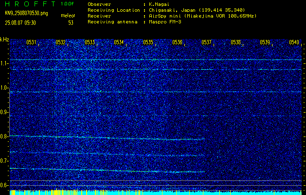Click the 0536 time marker
Screen dimensions: 306x195
coord(177,42)
